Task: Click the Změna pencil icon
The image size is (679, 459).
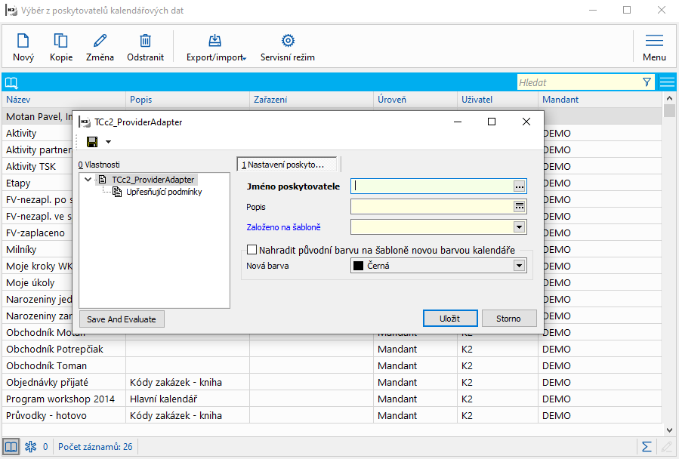Action: coord(100,42)
